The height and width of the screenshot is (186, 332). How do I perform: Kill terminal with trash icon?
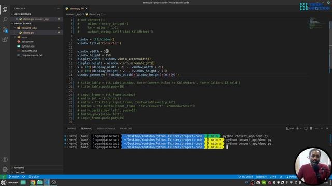click(311, 128)
